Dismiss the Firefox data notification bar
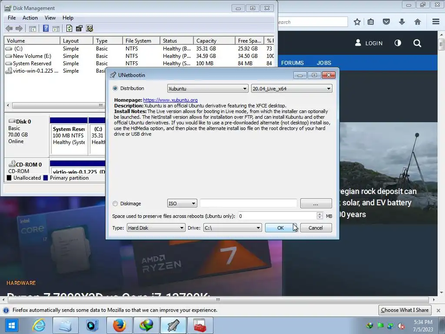The height and width of the screenshot is (334, 445). (438, 310)
